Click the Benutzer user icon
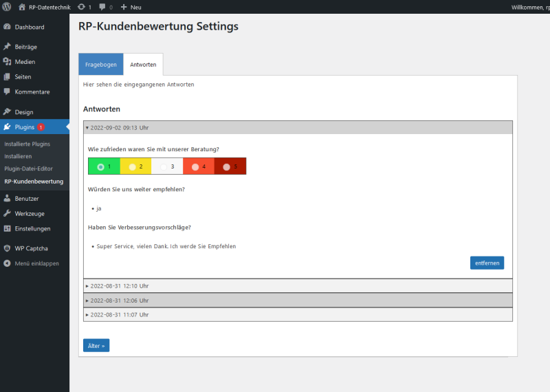This screenshot has width=550, height=392. 7,198
